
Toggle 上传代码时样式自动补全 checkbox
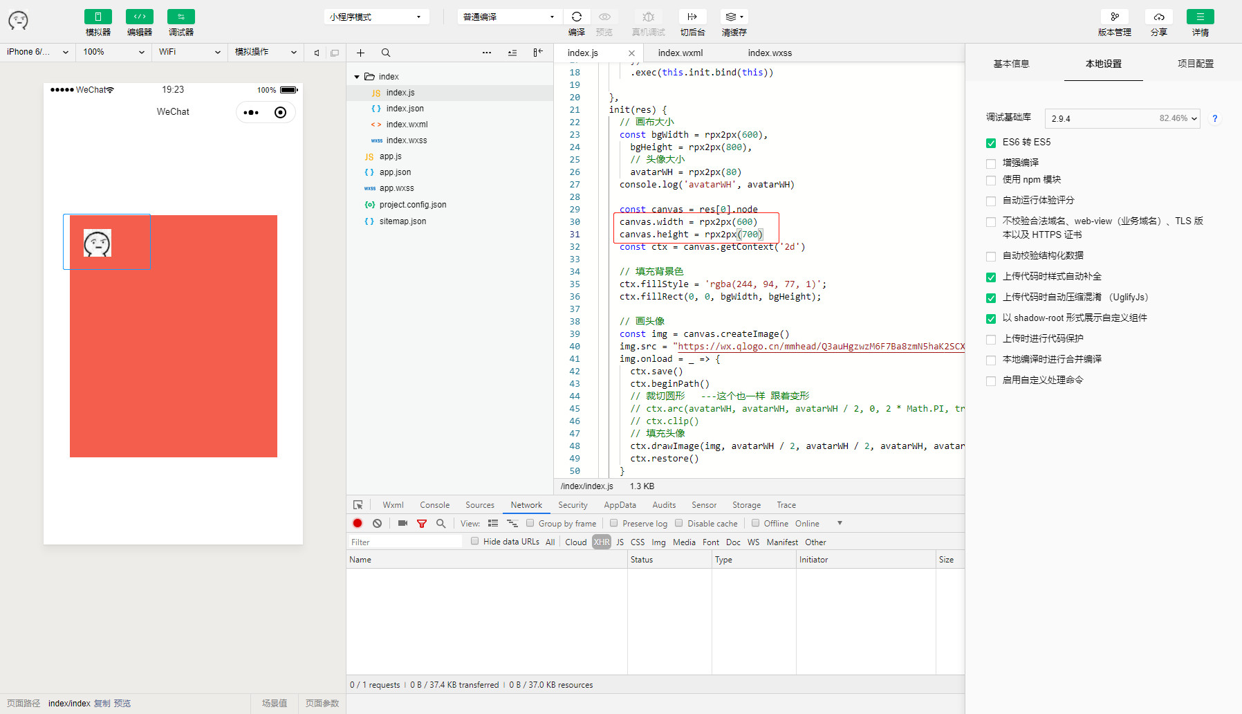click(x=991, y=277)
